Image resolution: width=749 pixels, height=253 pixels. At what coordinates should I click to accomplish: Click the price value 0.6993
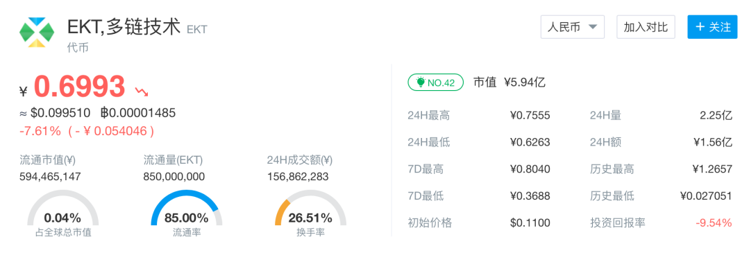pyautogui.click(x=79, y=87)
